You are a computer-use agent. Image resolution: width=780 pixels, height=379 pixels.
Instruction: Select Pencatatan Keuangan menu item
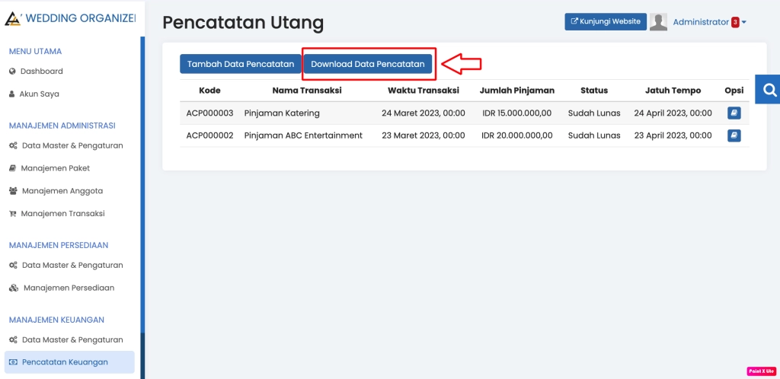tap(65, 362)
